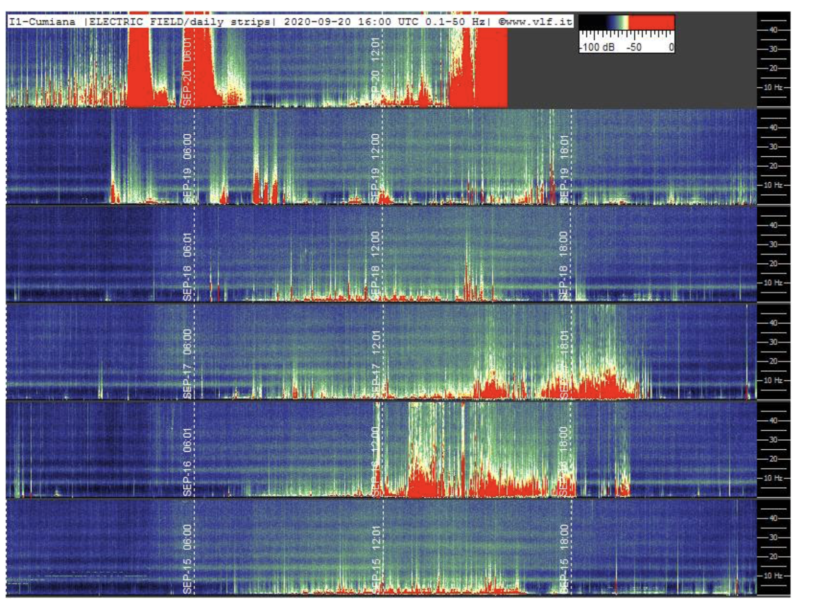Click the SEP-16 06:01 time marker
Screen dimensions: 827x610
[x=188, y=461]
